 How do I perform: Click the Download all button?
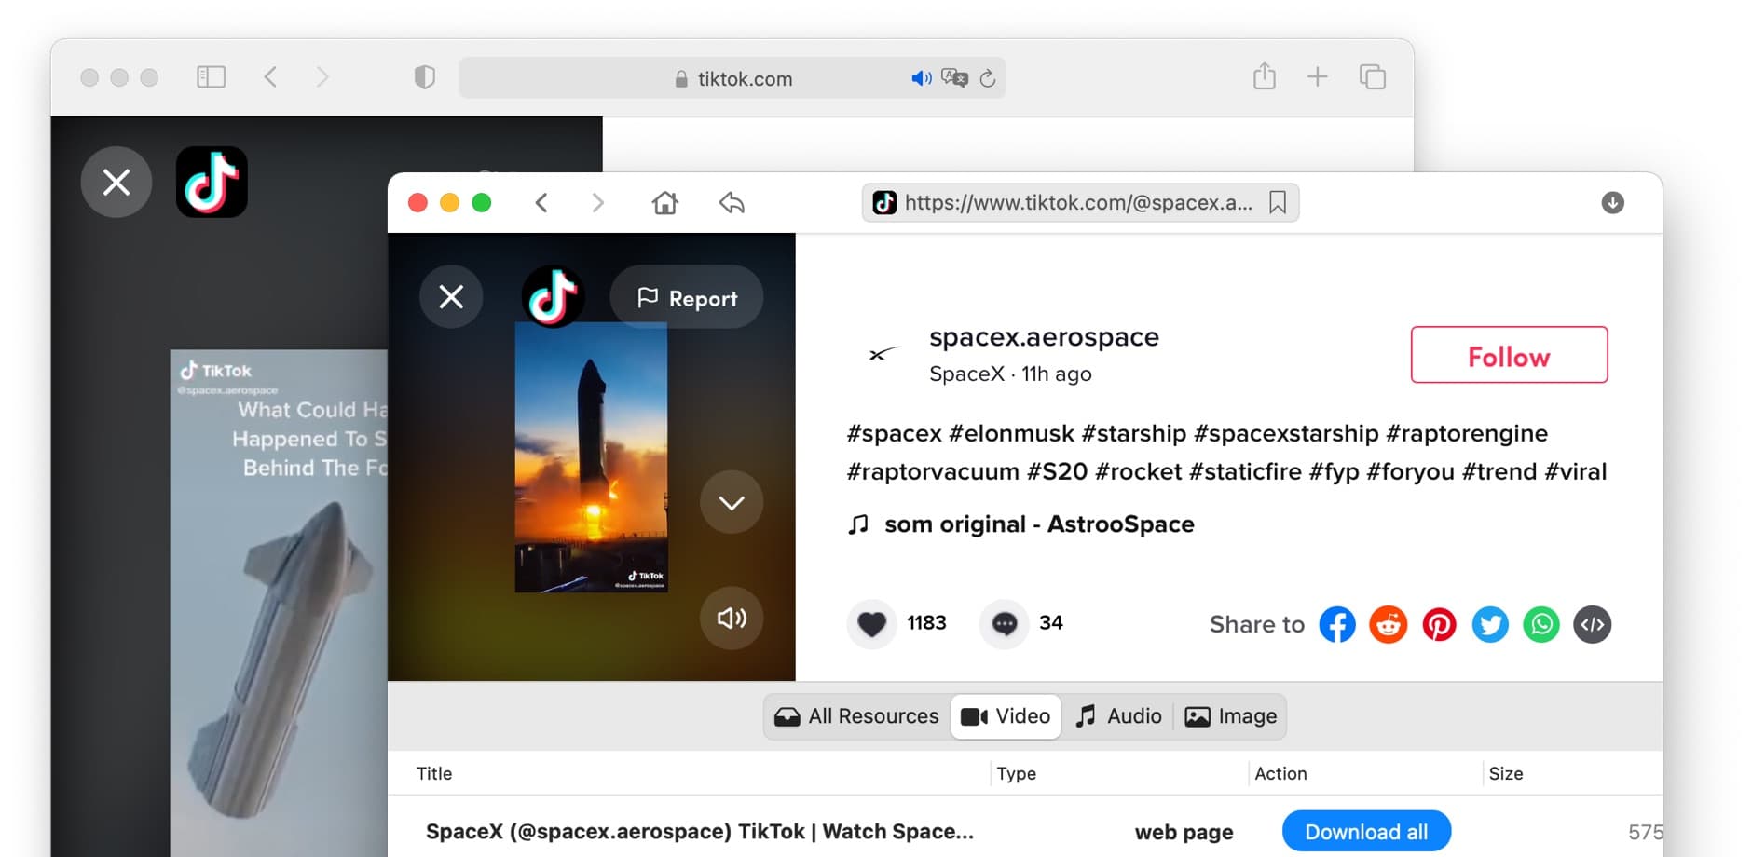[x=1366, y=831]
